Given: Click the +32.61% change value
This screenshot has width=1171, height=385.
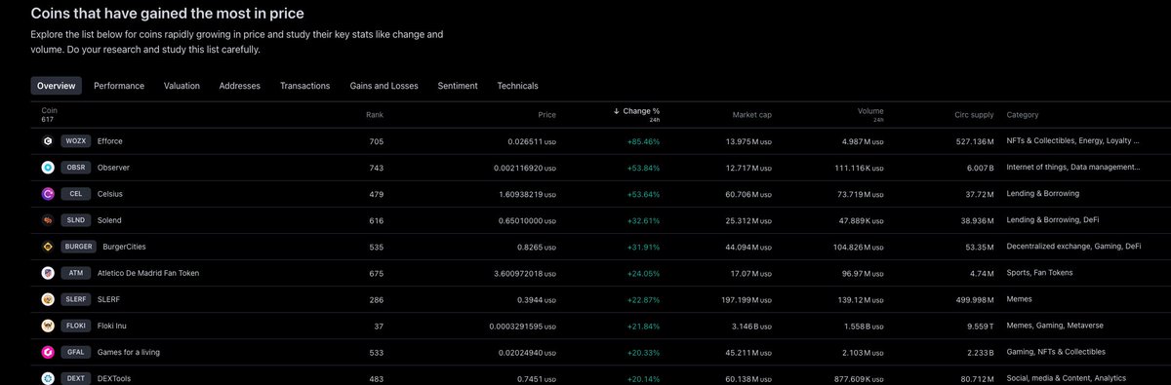Looking at the screenshot, I should point(644,220).
